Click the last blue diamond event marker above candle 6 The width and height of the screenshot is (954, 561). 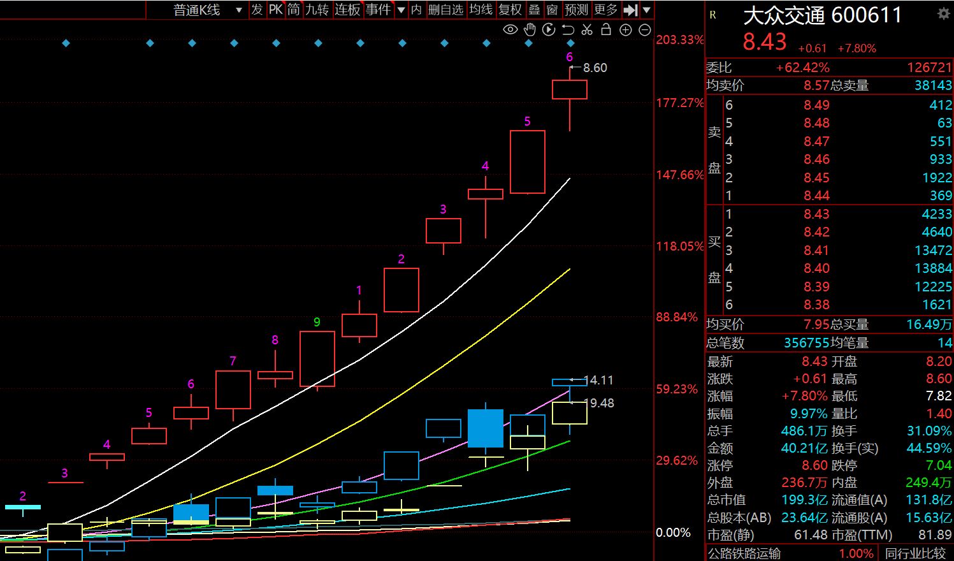pos(570,43)
